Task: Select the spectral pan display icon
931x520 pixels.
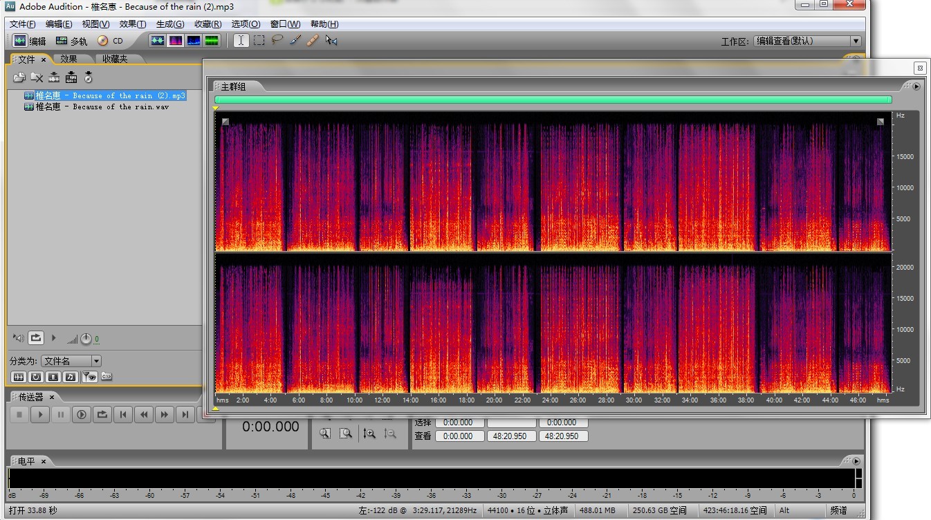Action: 194,41
